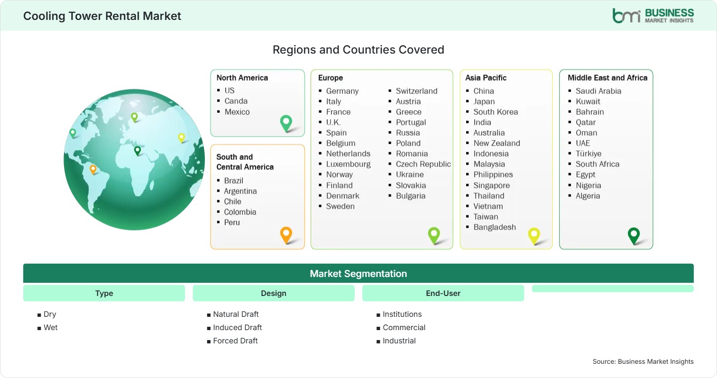Click the light green pin over Europe on globe
The image size is (717, 378).
134,117
